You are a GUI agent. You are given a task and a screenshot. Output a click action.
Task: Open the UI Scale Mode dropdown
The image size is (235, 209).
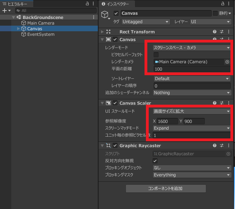pyautogui.click(x=192, y=111)
